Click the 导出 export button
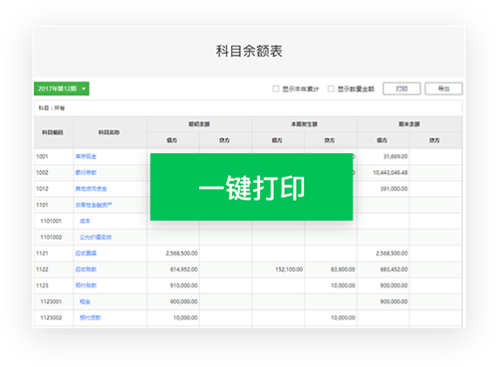The width and height of the screenshot is (498, 367). pos(443,89)
